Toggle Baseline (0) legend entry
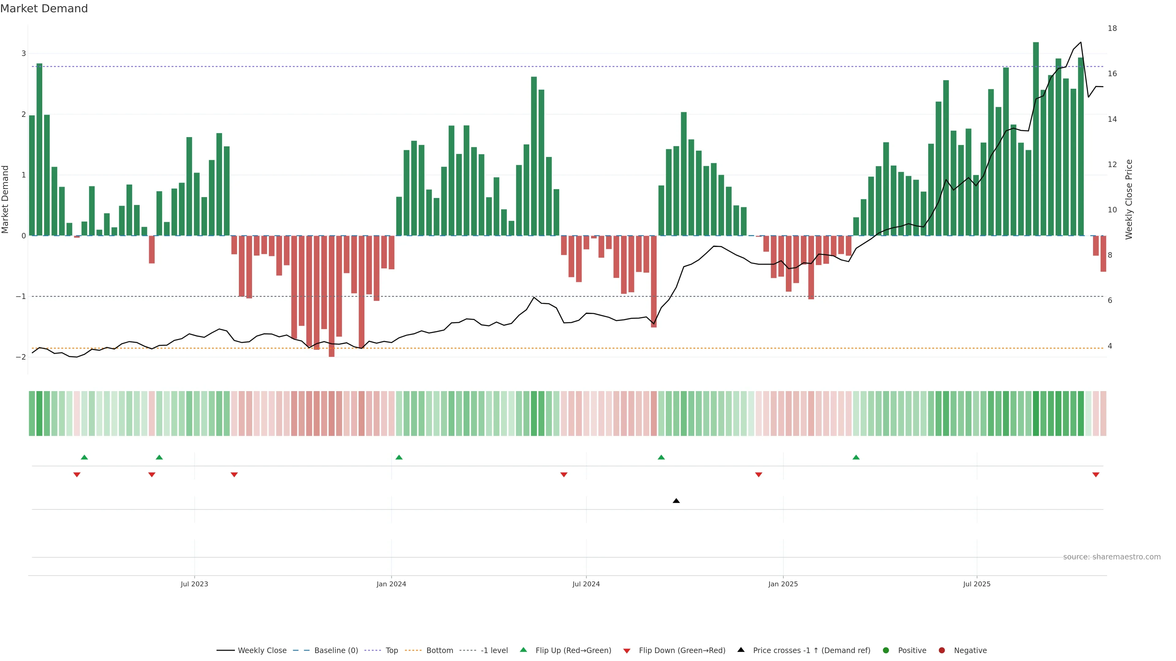The image size is (1176, 661). coord(336,651)
